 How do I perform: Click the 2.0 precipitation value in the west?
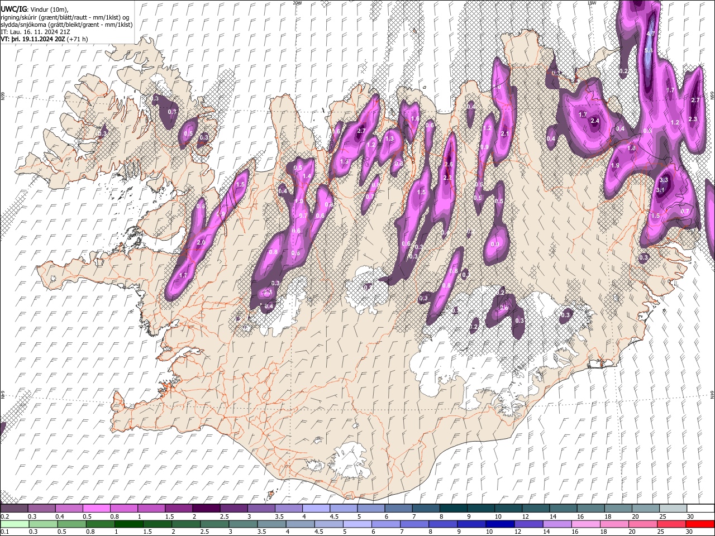[201, 242]
